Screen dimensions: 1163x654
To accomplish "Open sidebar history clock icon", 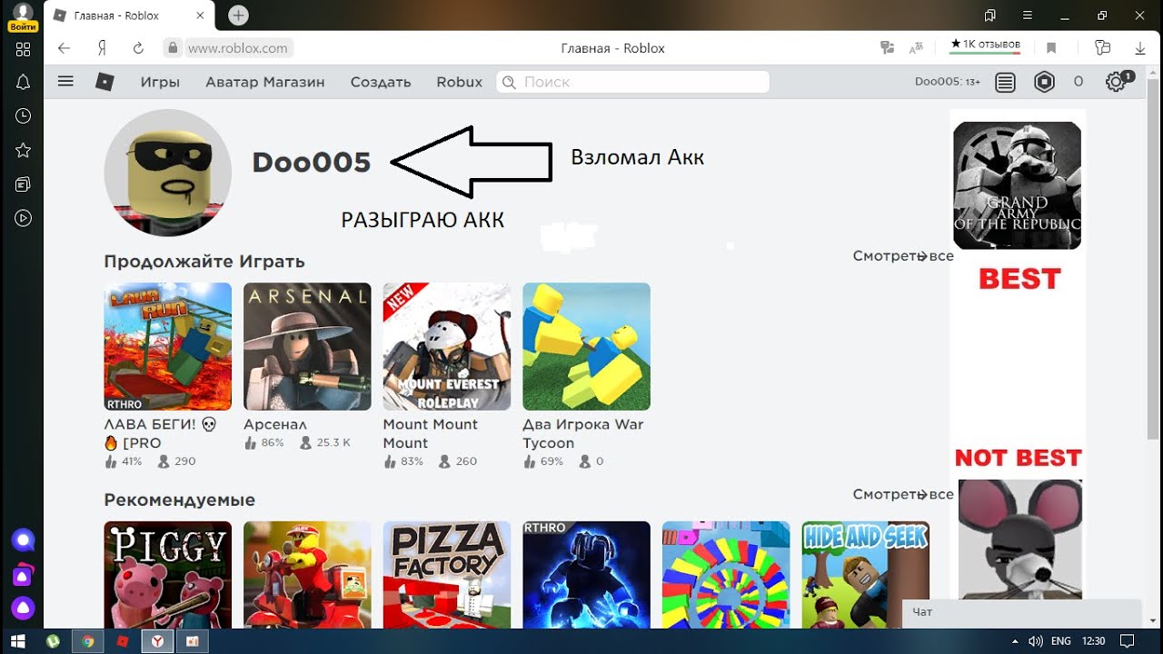I will (x=24, y=116).
